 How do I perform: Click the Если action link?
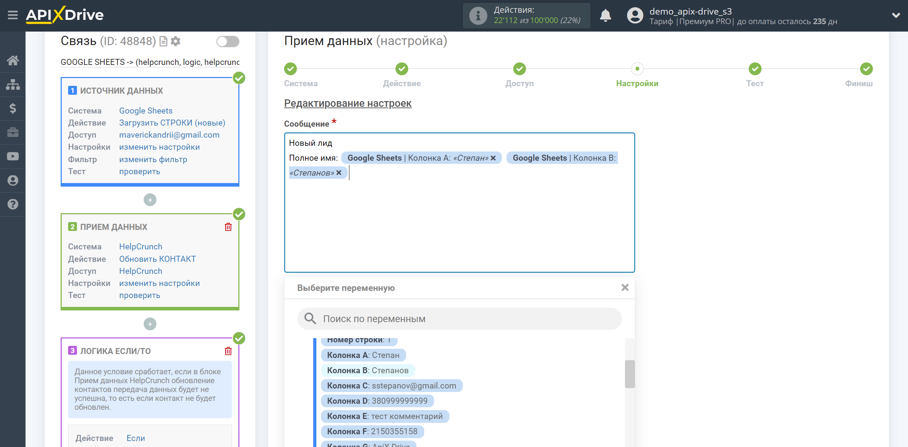(135, 438)
